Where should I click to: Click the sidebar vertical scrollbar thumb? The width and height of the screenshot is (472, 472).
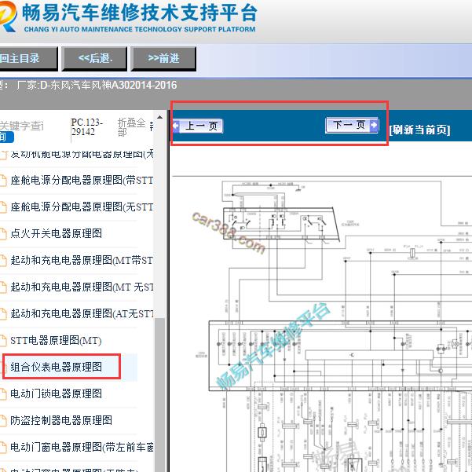click(x=160, y=394)
